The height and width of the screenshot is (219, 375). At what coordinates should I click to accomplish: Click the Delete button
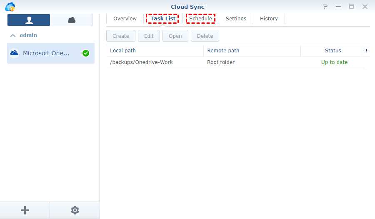tap(205, 36)
